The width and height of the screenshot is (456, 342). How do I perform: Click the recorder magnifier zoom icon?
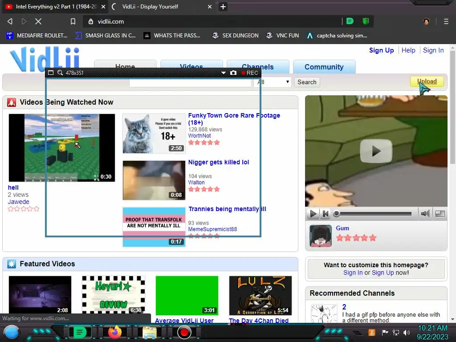(60, 73)
